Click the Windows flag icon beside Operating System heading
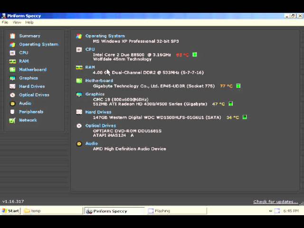This screenshot has height=228, width=304. point(79,36)
